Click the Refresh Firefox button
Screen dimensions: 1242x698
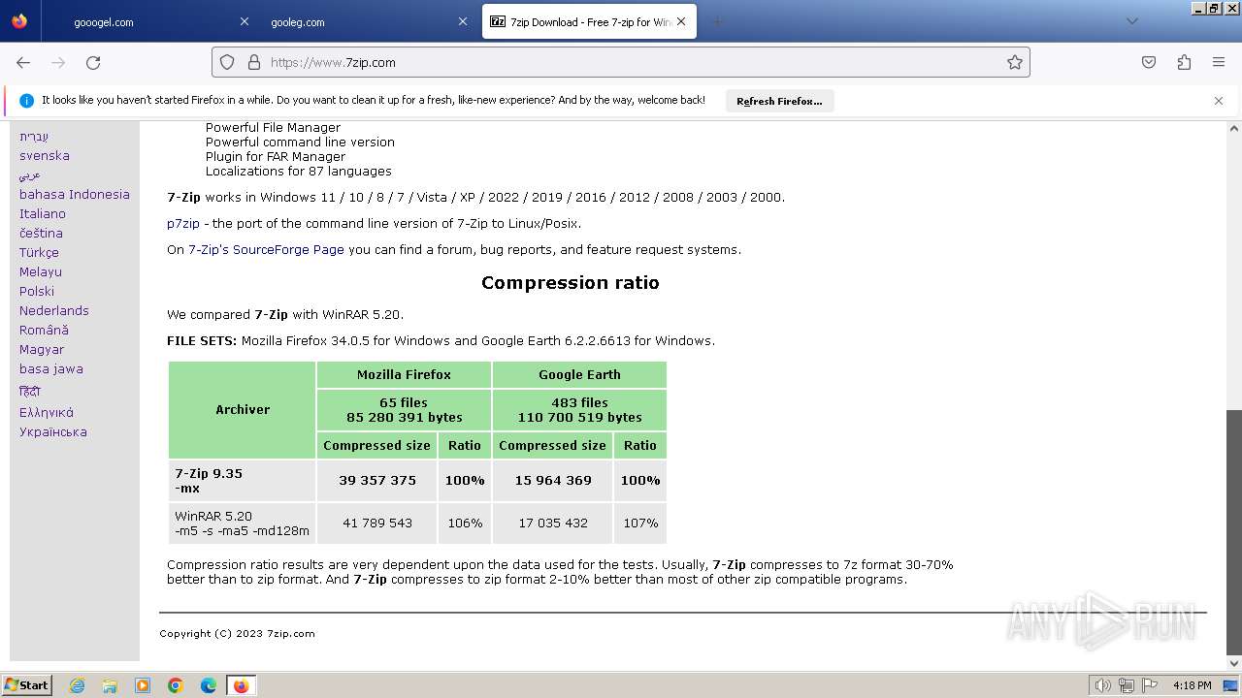click(x=779, y=101)
